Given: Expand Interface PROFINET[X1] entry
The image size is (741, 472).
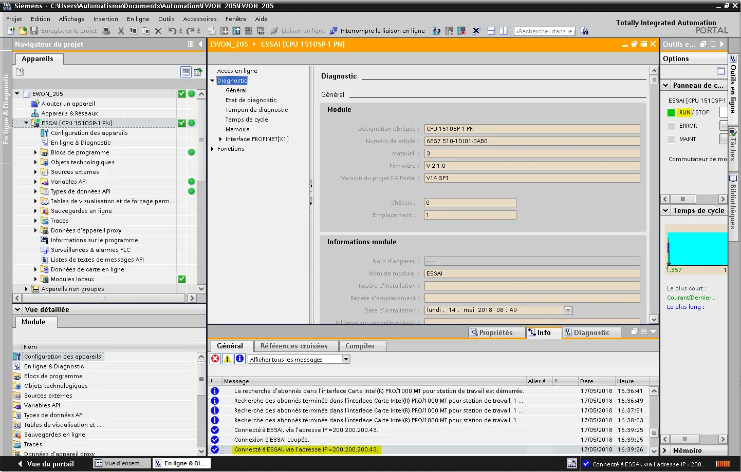Looking at the screenshot, I should point(220,139).
